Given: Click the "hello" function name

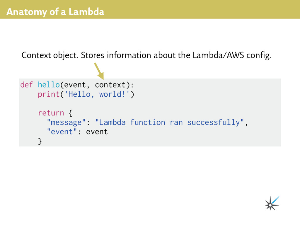Looking at the screenshot, I should click(49, 85).
